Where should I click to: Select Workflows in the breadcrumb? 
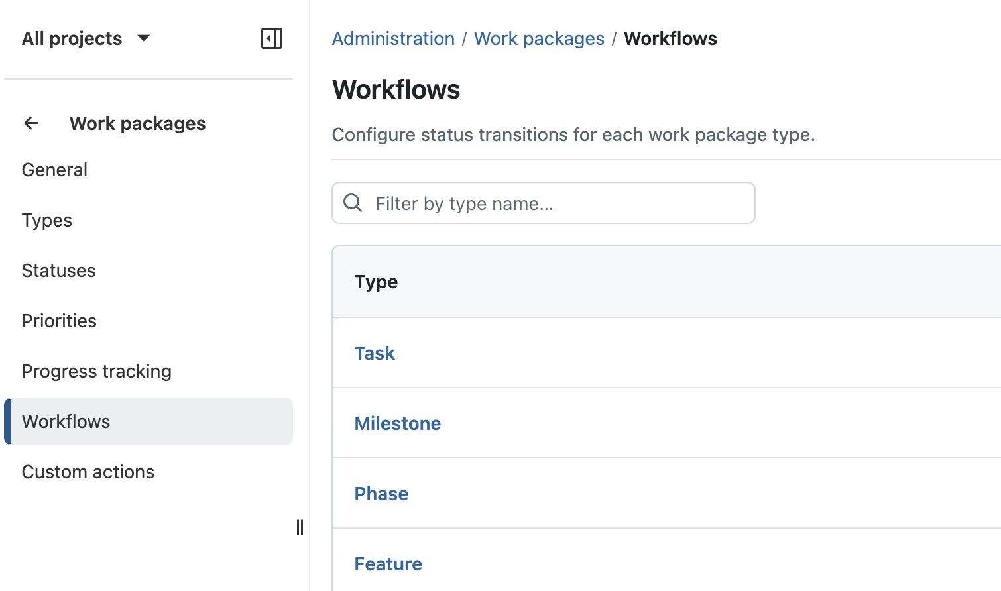pyautogui.click(x=670, y=38)
